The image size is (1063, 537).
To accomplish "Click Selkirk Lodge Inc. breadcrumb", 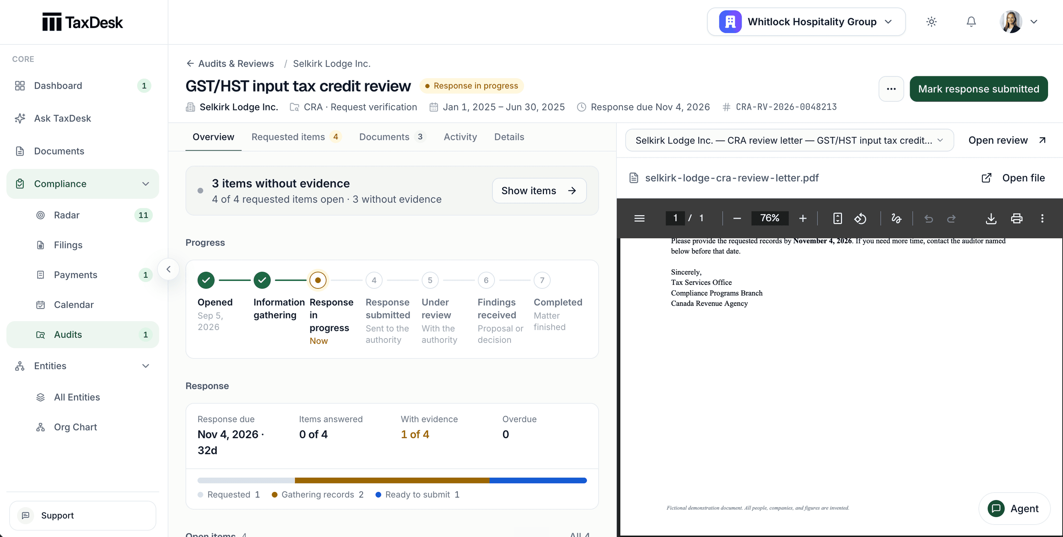I will (x=331, y=64).
